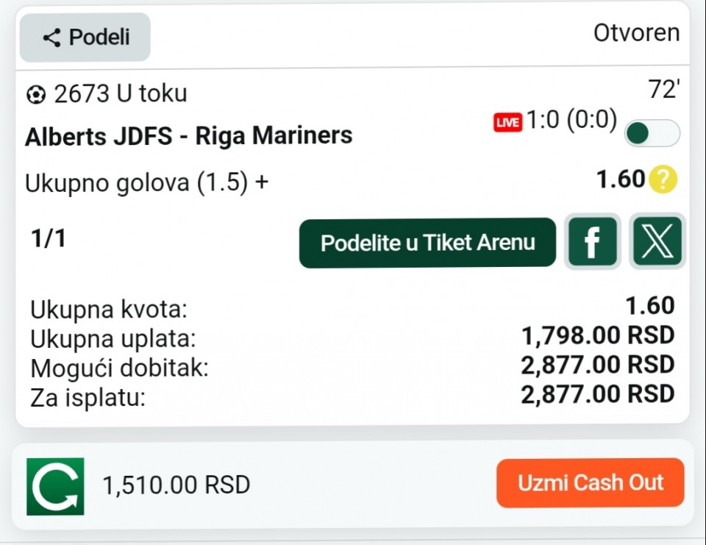Click the live score 1:0 (0:0)
706x545 pixels.
coord(571,121)
